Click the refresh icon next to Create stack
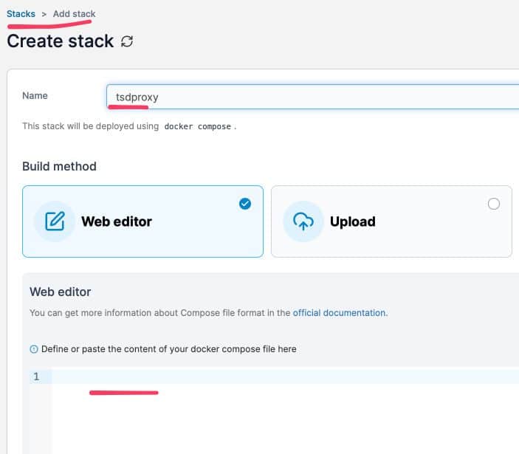This screenshot has height=454, width=519. [x=127, y=41]
